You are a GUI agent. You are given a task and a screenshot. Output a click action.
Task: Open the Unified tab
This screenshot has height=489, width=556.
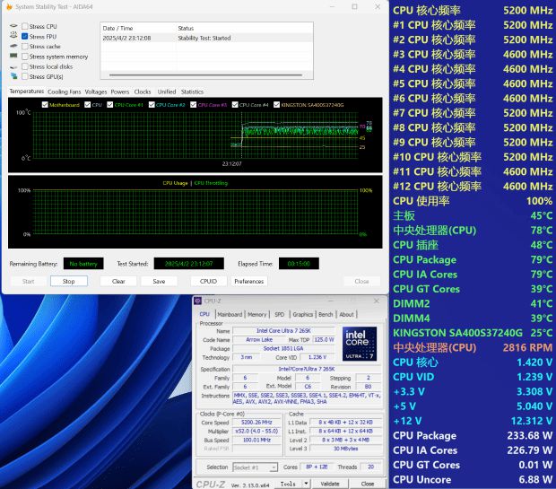pyautogui.click(x=167, y=92)
